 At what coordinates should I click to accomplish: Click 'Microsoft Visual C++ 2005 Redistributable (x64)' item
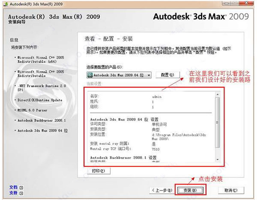[41, 59]
